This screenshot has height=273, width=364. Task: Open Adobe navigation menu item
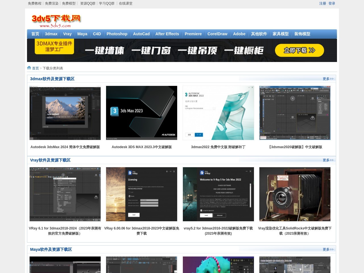tap(239, 34)
